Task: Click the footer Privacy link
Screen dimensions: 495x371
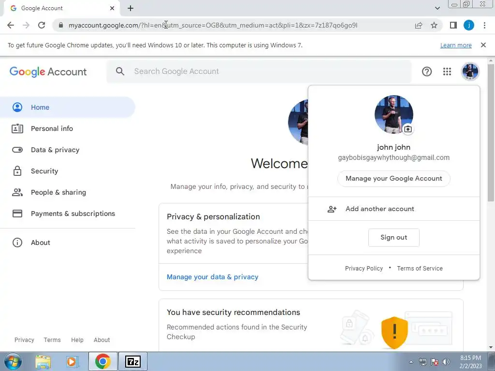Action: point(24,340)
